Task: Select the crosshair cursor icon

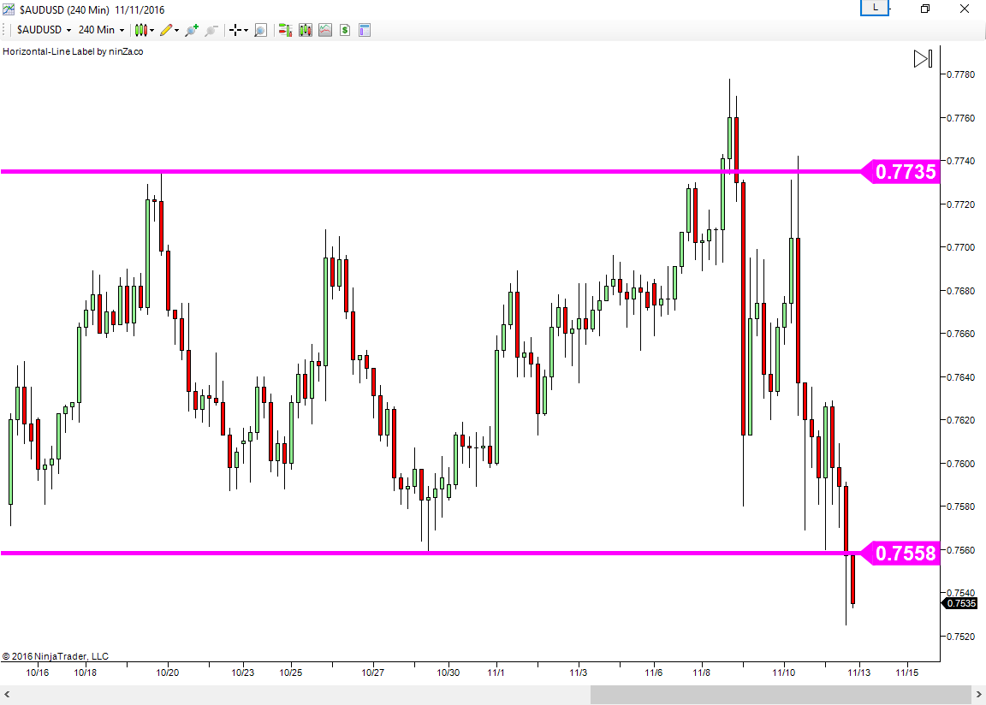Action: [x=235, y=30]
